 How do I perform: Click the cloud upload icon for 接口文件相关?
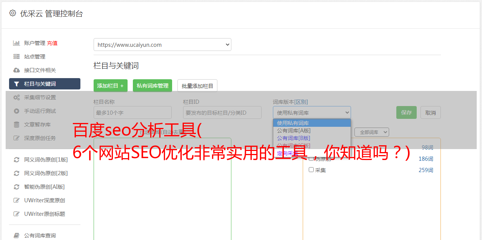(x=16, y=70)
